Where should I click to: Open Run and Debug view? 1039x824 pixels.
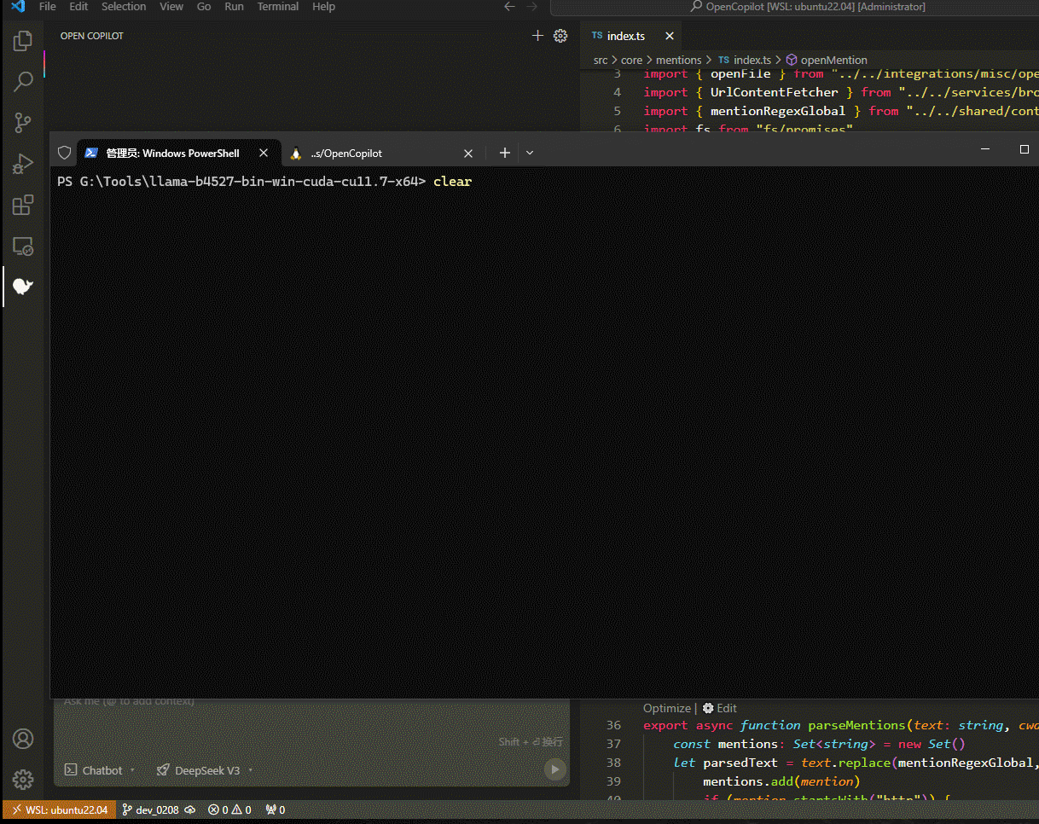pos(23,164)
